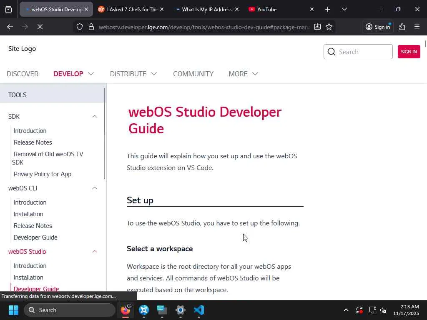Open Firefox from the taskbar
The image size is (427, 320).
point(126,310)
